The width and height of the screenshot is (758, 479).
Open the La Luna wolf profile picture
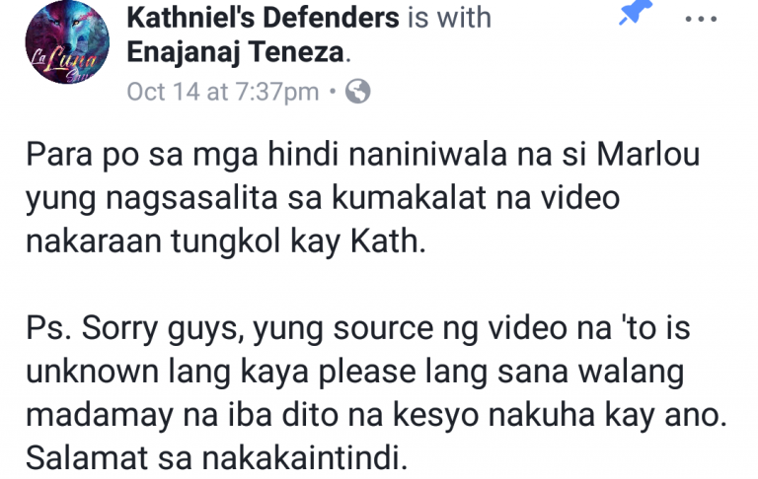tap(67, 42)
